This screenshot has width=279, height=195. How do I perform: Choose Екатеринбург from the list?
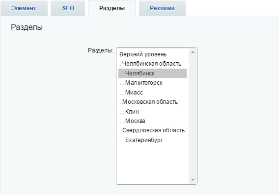pos(152,140)
